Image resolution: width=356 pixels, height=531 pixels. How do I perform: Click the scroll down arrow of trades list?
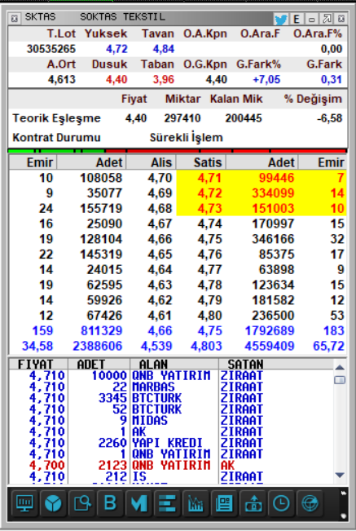pos(340,475)
